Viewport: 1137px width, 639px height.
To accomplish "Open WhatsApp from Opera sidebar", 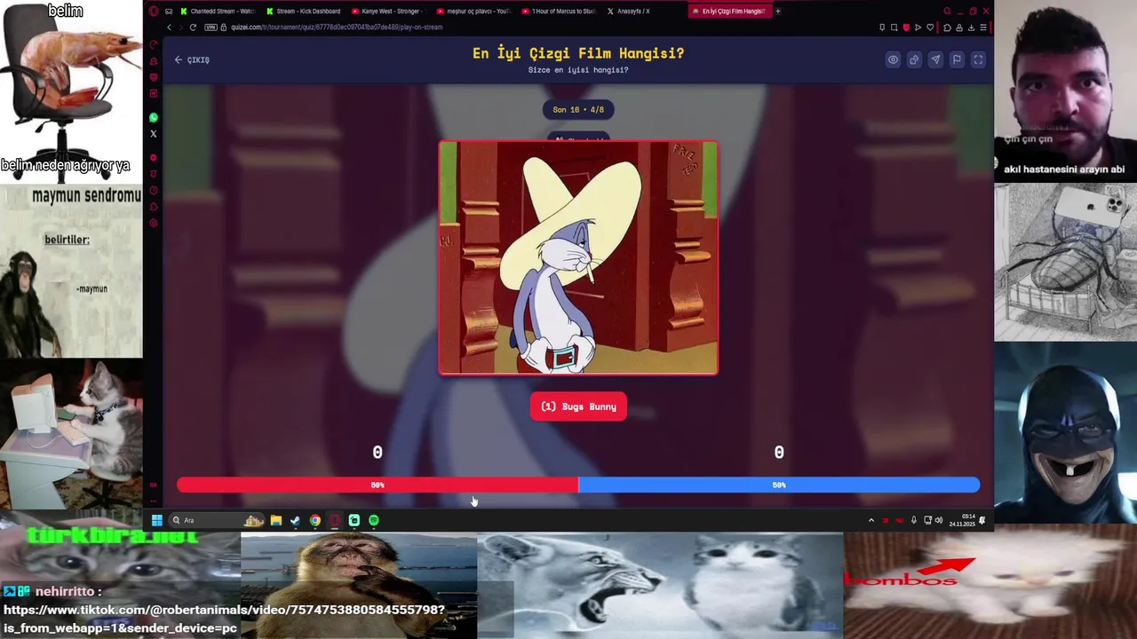I will pyautogui.click(x=154, y=117).
